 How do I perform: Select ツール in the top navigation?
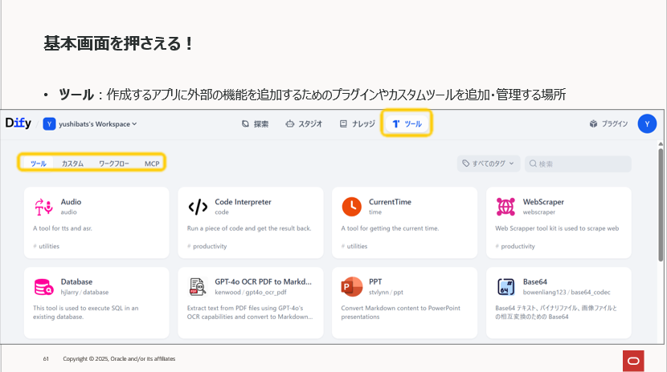[407, 123]
